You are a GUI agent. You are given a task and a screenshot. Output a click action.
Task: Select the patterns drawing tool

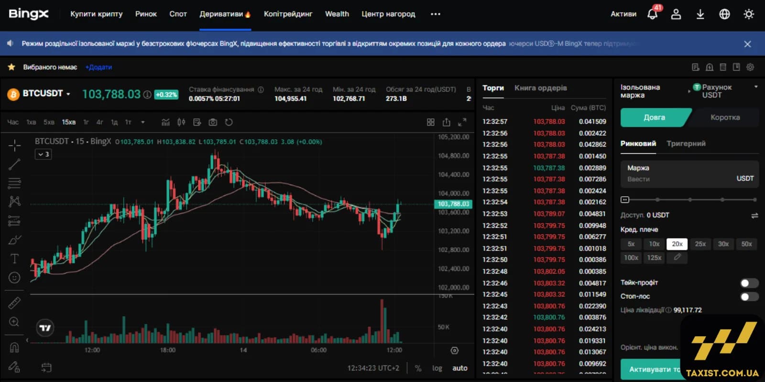click(x=14, y=202)
